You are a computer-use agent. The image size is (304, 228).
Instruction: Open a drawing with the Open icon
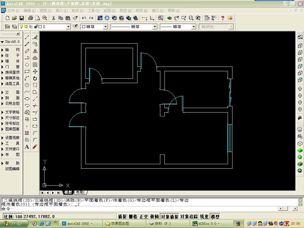coord(14,18)
